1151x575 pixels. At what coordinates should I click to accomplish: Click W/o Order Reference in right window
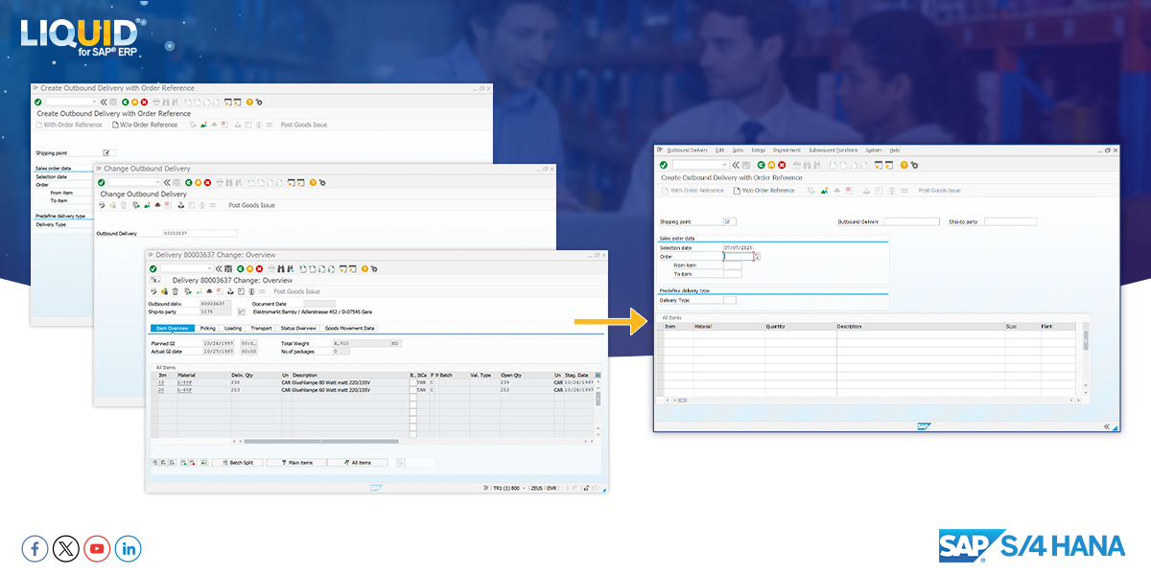764,190
